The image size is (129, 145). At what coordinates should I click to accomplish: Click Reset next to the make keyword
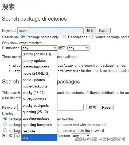[104, 30]
